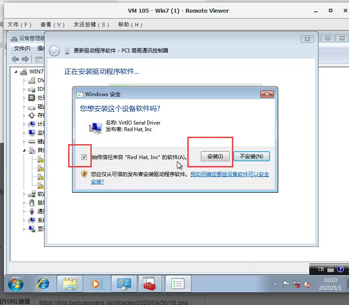Close the Windows 安全 dialog
This screenshot has height=305, width=349.
[267, 94]
